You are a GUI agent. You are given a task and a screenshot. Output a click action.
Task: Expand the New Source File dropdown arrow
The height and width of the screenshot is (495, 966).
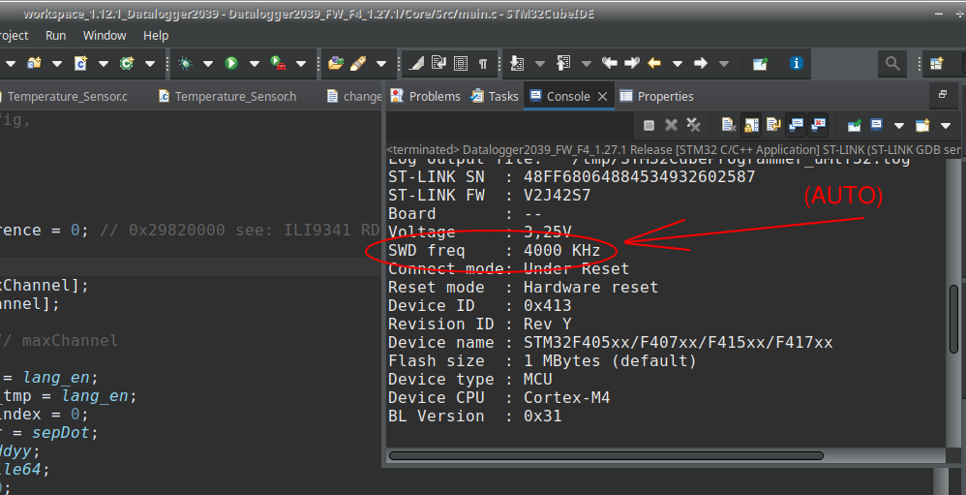tap(104, 64)
